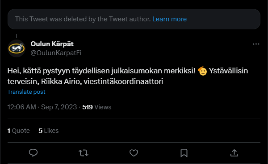Open the Learn more link

(x=169, y=19)
